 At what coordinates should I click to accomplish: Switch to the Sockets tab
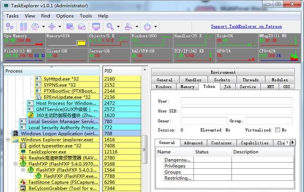[222, 80]
